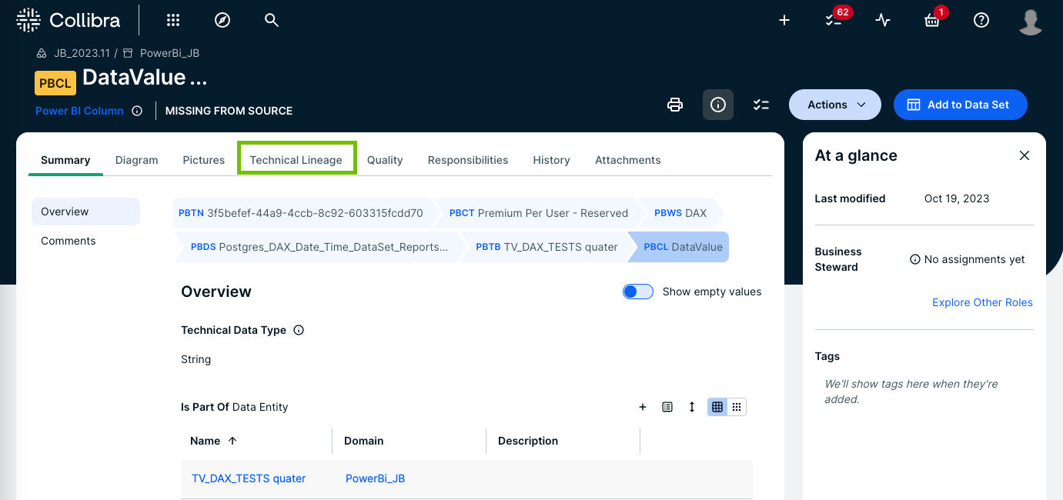Close the At a glance panel
This screenshot has width=1063, height=500.
point(1025,155)
